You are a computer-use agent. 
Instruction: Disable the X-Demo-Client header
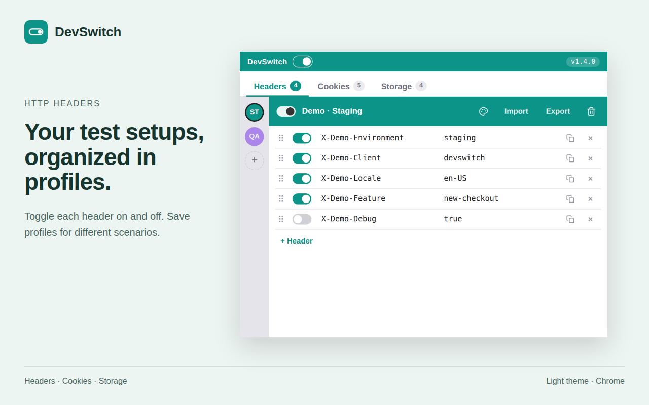point(302,158)
